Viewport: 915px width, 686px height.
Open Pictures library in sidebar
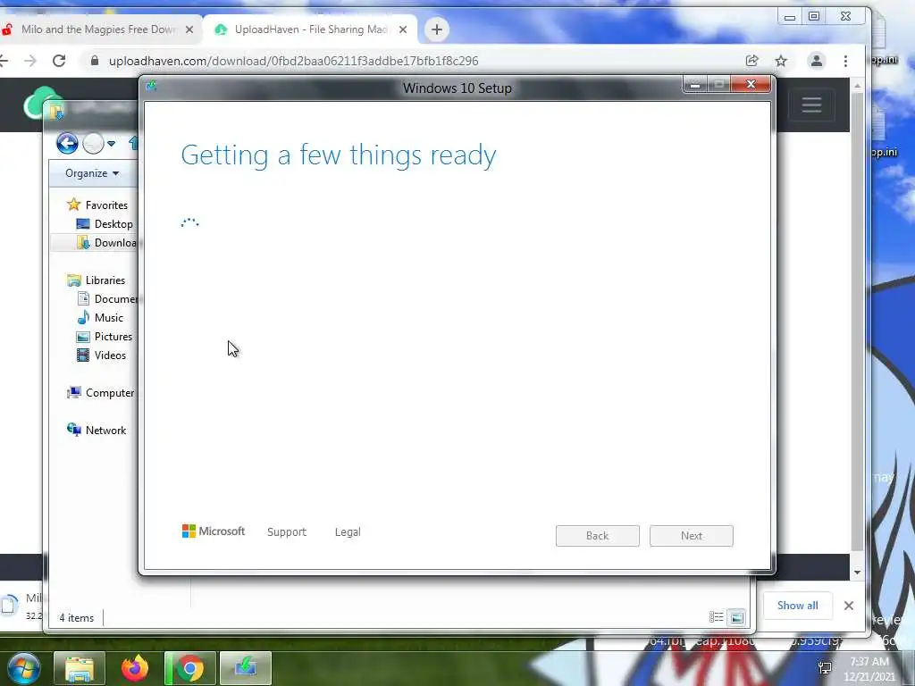click(105, 337)
